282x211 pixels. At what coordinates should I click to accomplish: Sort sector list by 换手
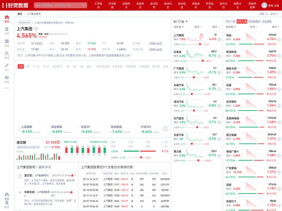click(x=275, y=27)
